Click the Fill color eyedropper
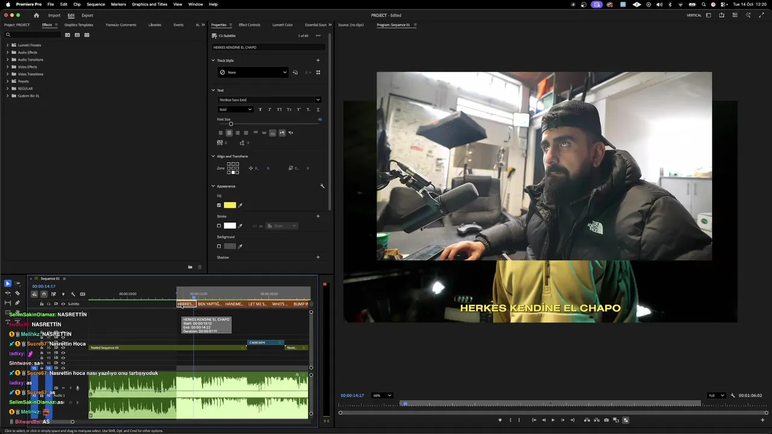Viewport: 772px width, 434px height. (x=240, y=206)
